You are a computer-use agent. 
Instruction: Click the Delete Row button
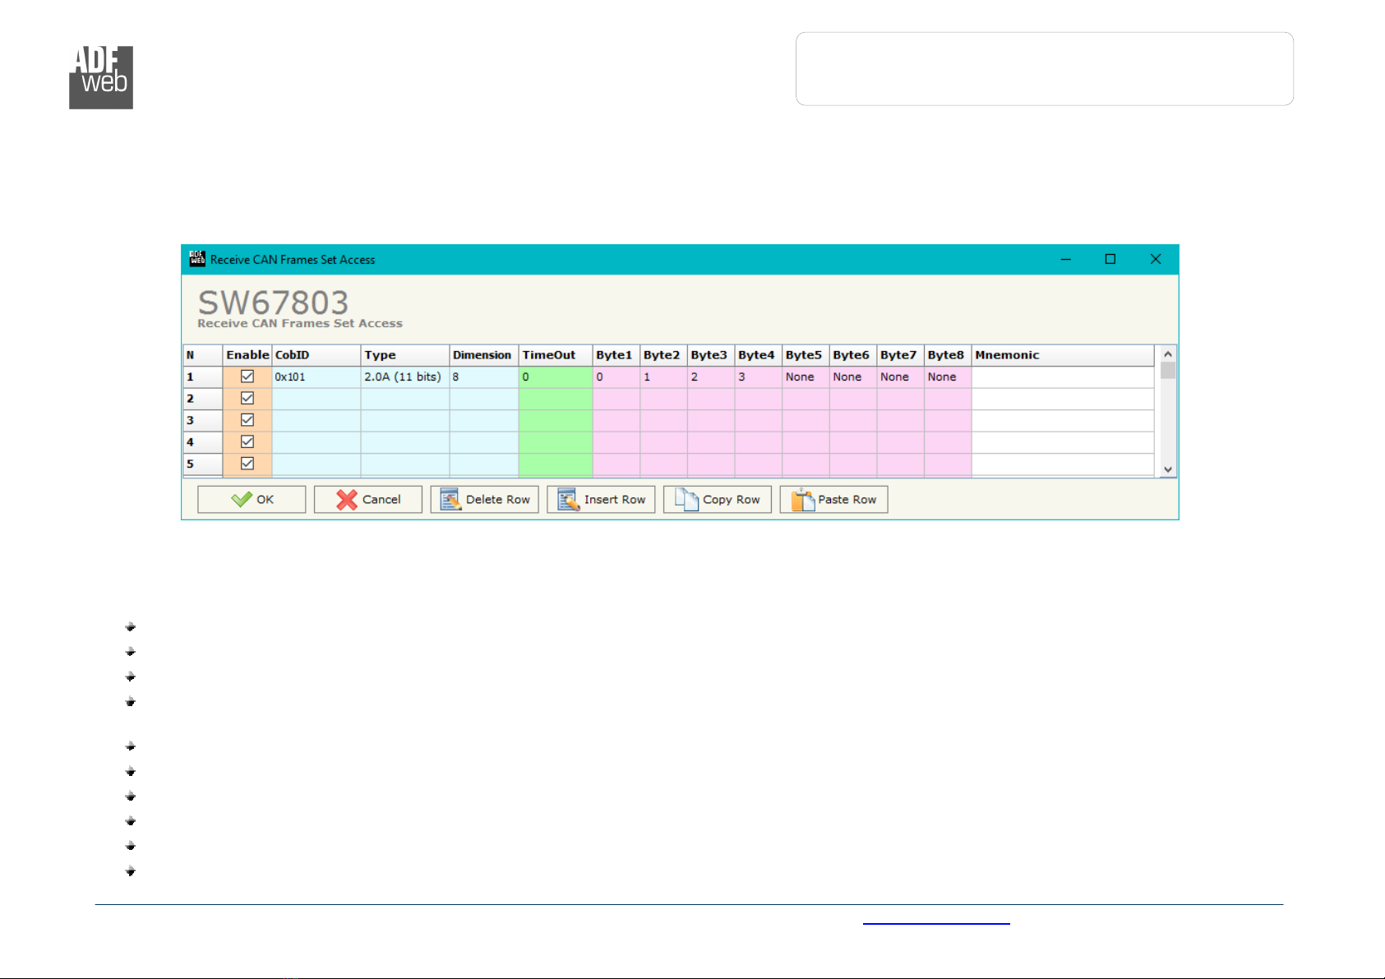(x=485, y=499)
